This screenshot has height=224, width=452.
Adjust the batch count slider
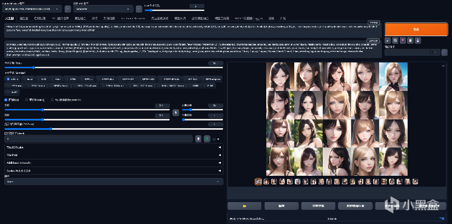pyautogui.click(x=202, y=110)
